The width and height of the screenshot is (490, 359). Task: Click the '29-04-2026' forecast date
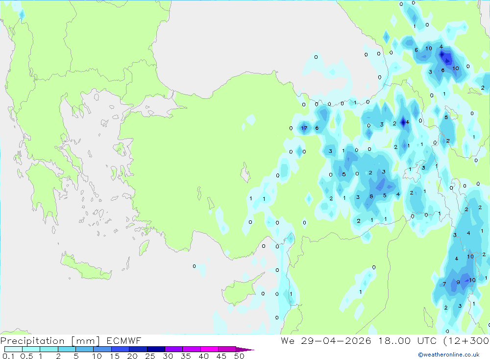(x=336, y=341)
